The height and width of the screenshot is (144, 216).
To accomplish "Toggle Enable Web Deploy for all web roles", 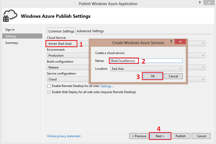I will pos(49,92).
